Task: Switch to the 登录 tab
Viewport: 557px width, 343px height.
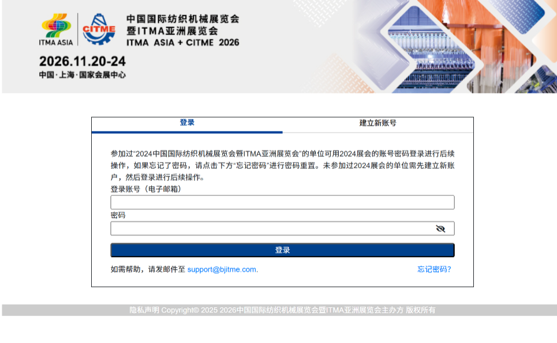Action: (187, 123)
